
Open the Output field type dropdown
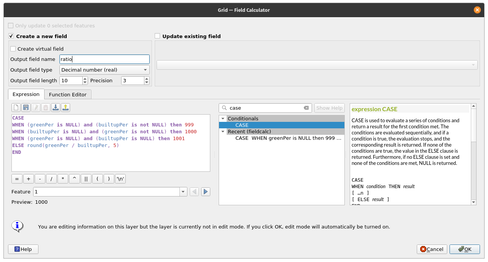pos(104,70)
